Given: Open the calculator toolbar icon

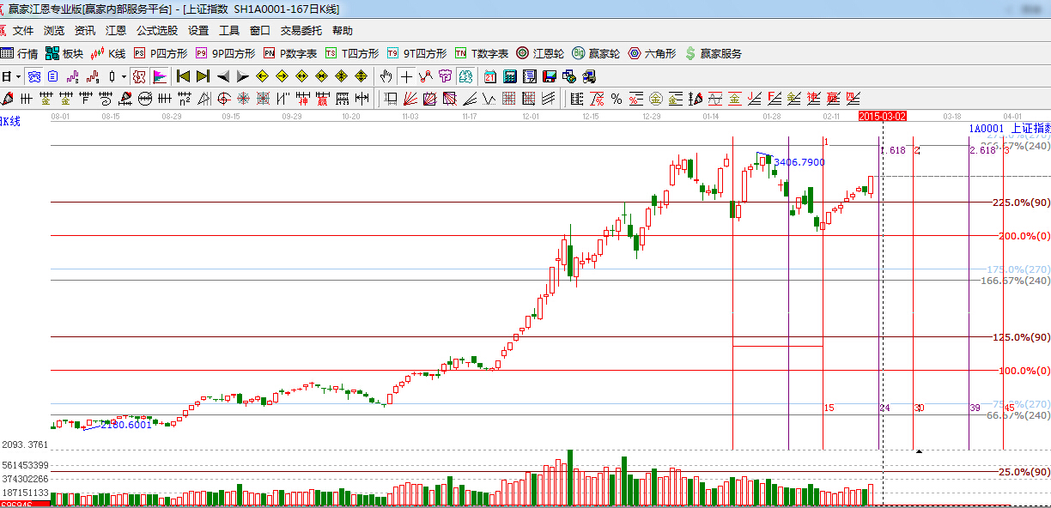Looking at the screenshot, I should (509, 76).
